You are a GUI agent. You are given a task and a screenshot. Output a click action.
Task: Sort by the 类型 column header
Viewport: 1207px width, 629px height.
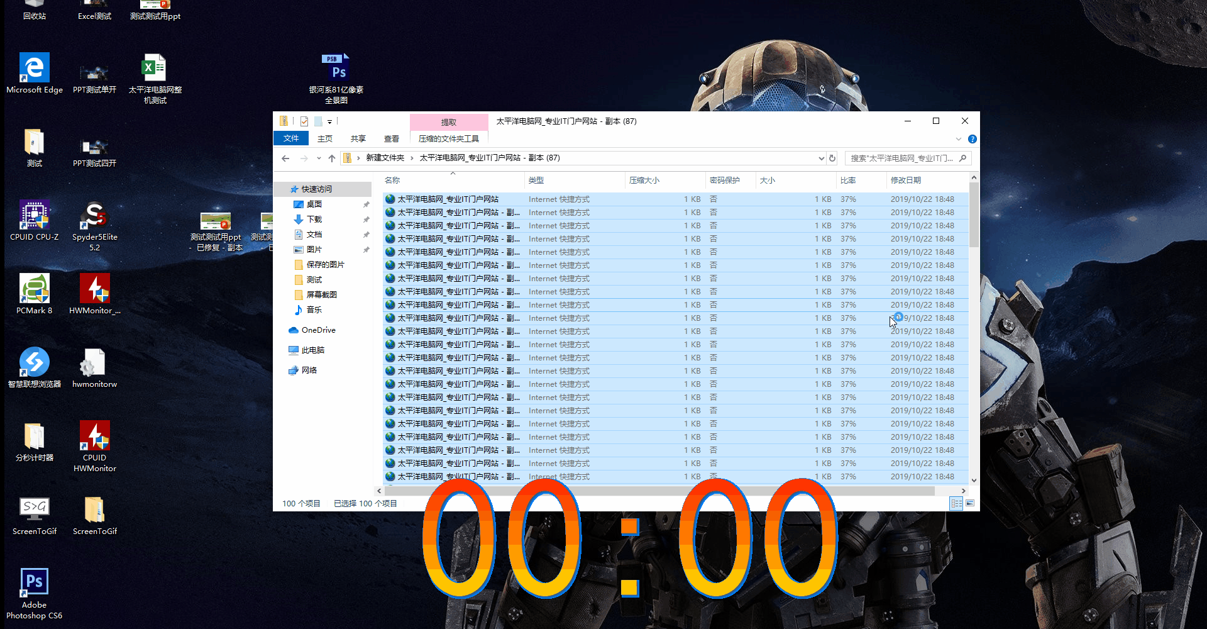tap(575, 181)
